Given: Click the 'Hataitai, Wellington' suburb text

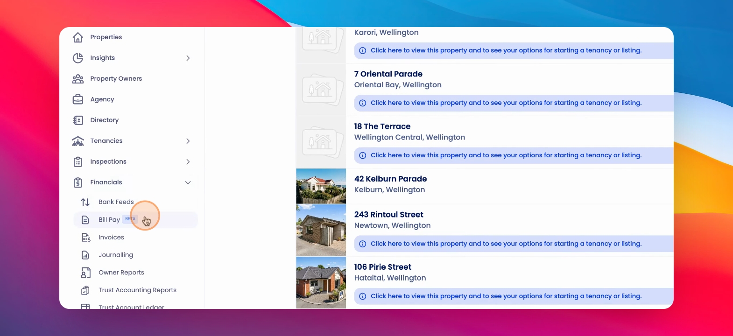Looking at the screenshot, I should [x=390, y=278].
